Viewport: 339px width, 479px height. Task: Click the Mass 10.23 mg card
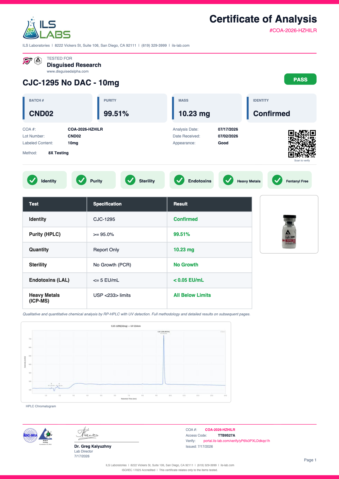point(207,108)
